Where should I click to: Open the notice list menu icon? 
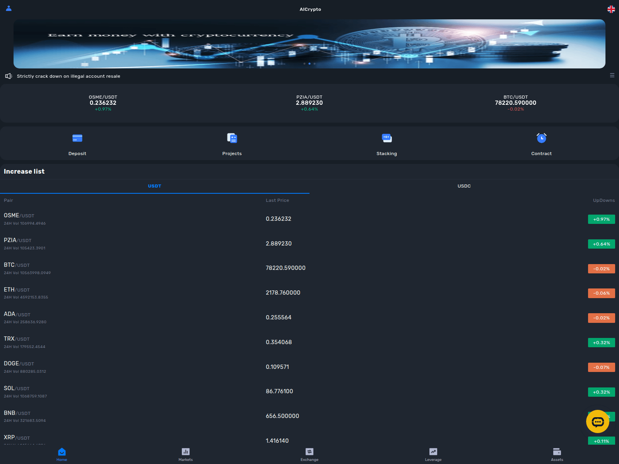612,75
